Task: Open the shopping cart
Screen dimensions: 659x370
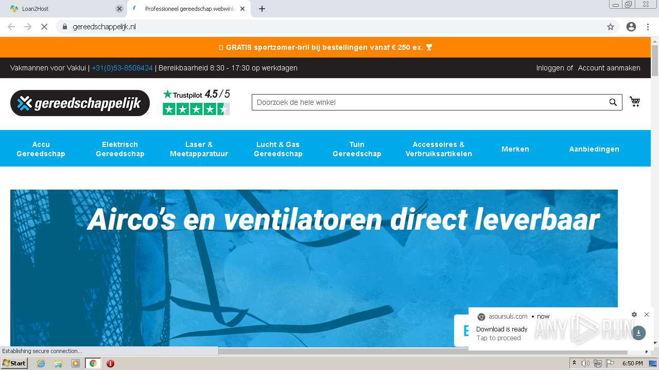Action: tap(635, 102)
